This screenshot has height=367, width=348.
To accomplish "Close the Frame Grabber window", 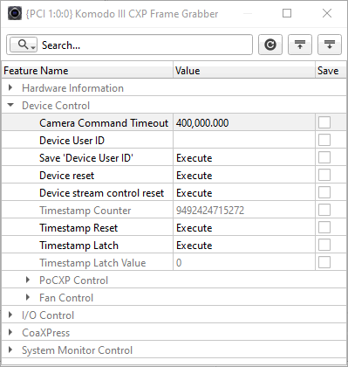I will pyautogui.click(x=327, y=13).
